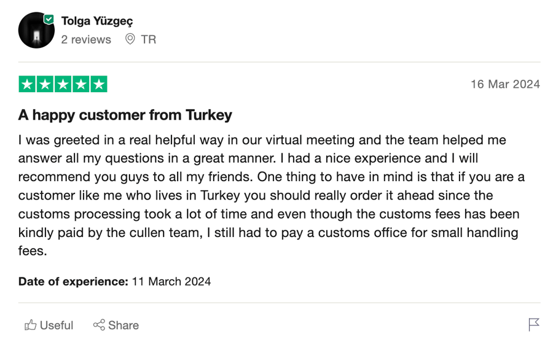
Task: Click the location pin icon
Action: [x=130, y=39]
